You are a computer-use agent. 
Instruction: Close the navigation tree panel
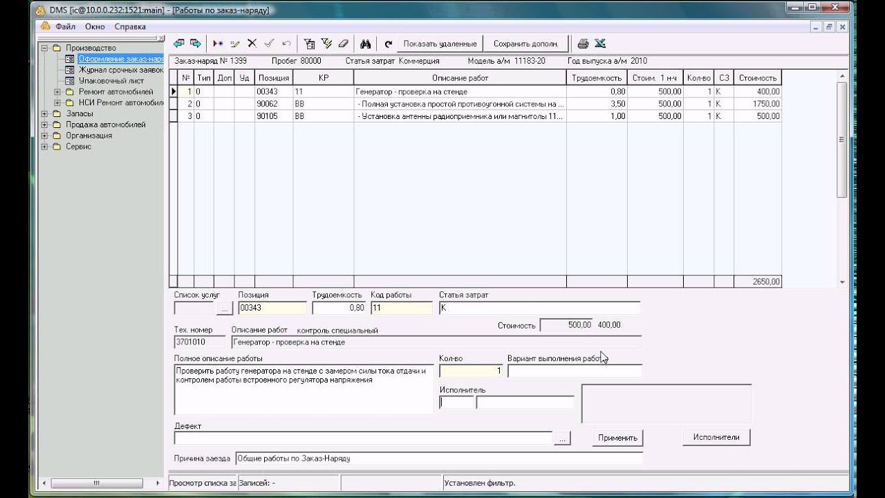pos(161,38)
